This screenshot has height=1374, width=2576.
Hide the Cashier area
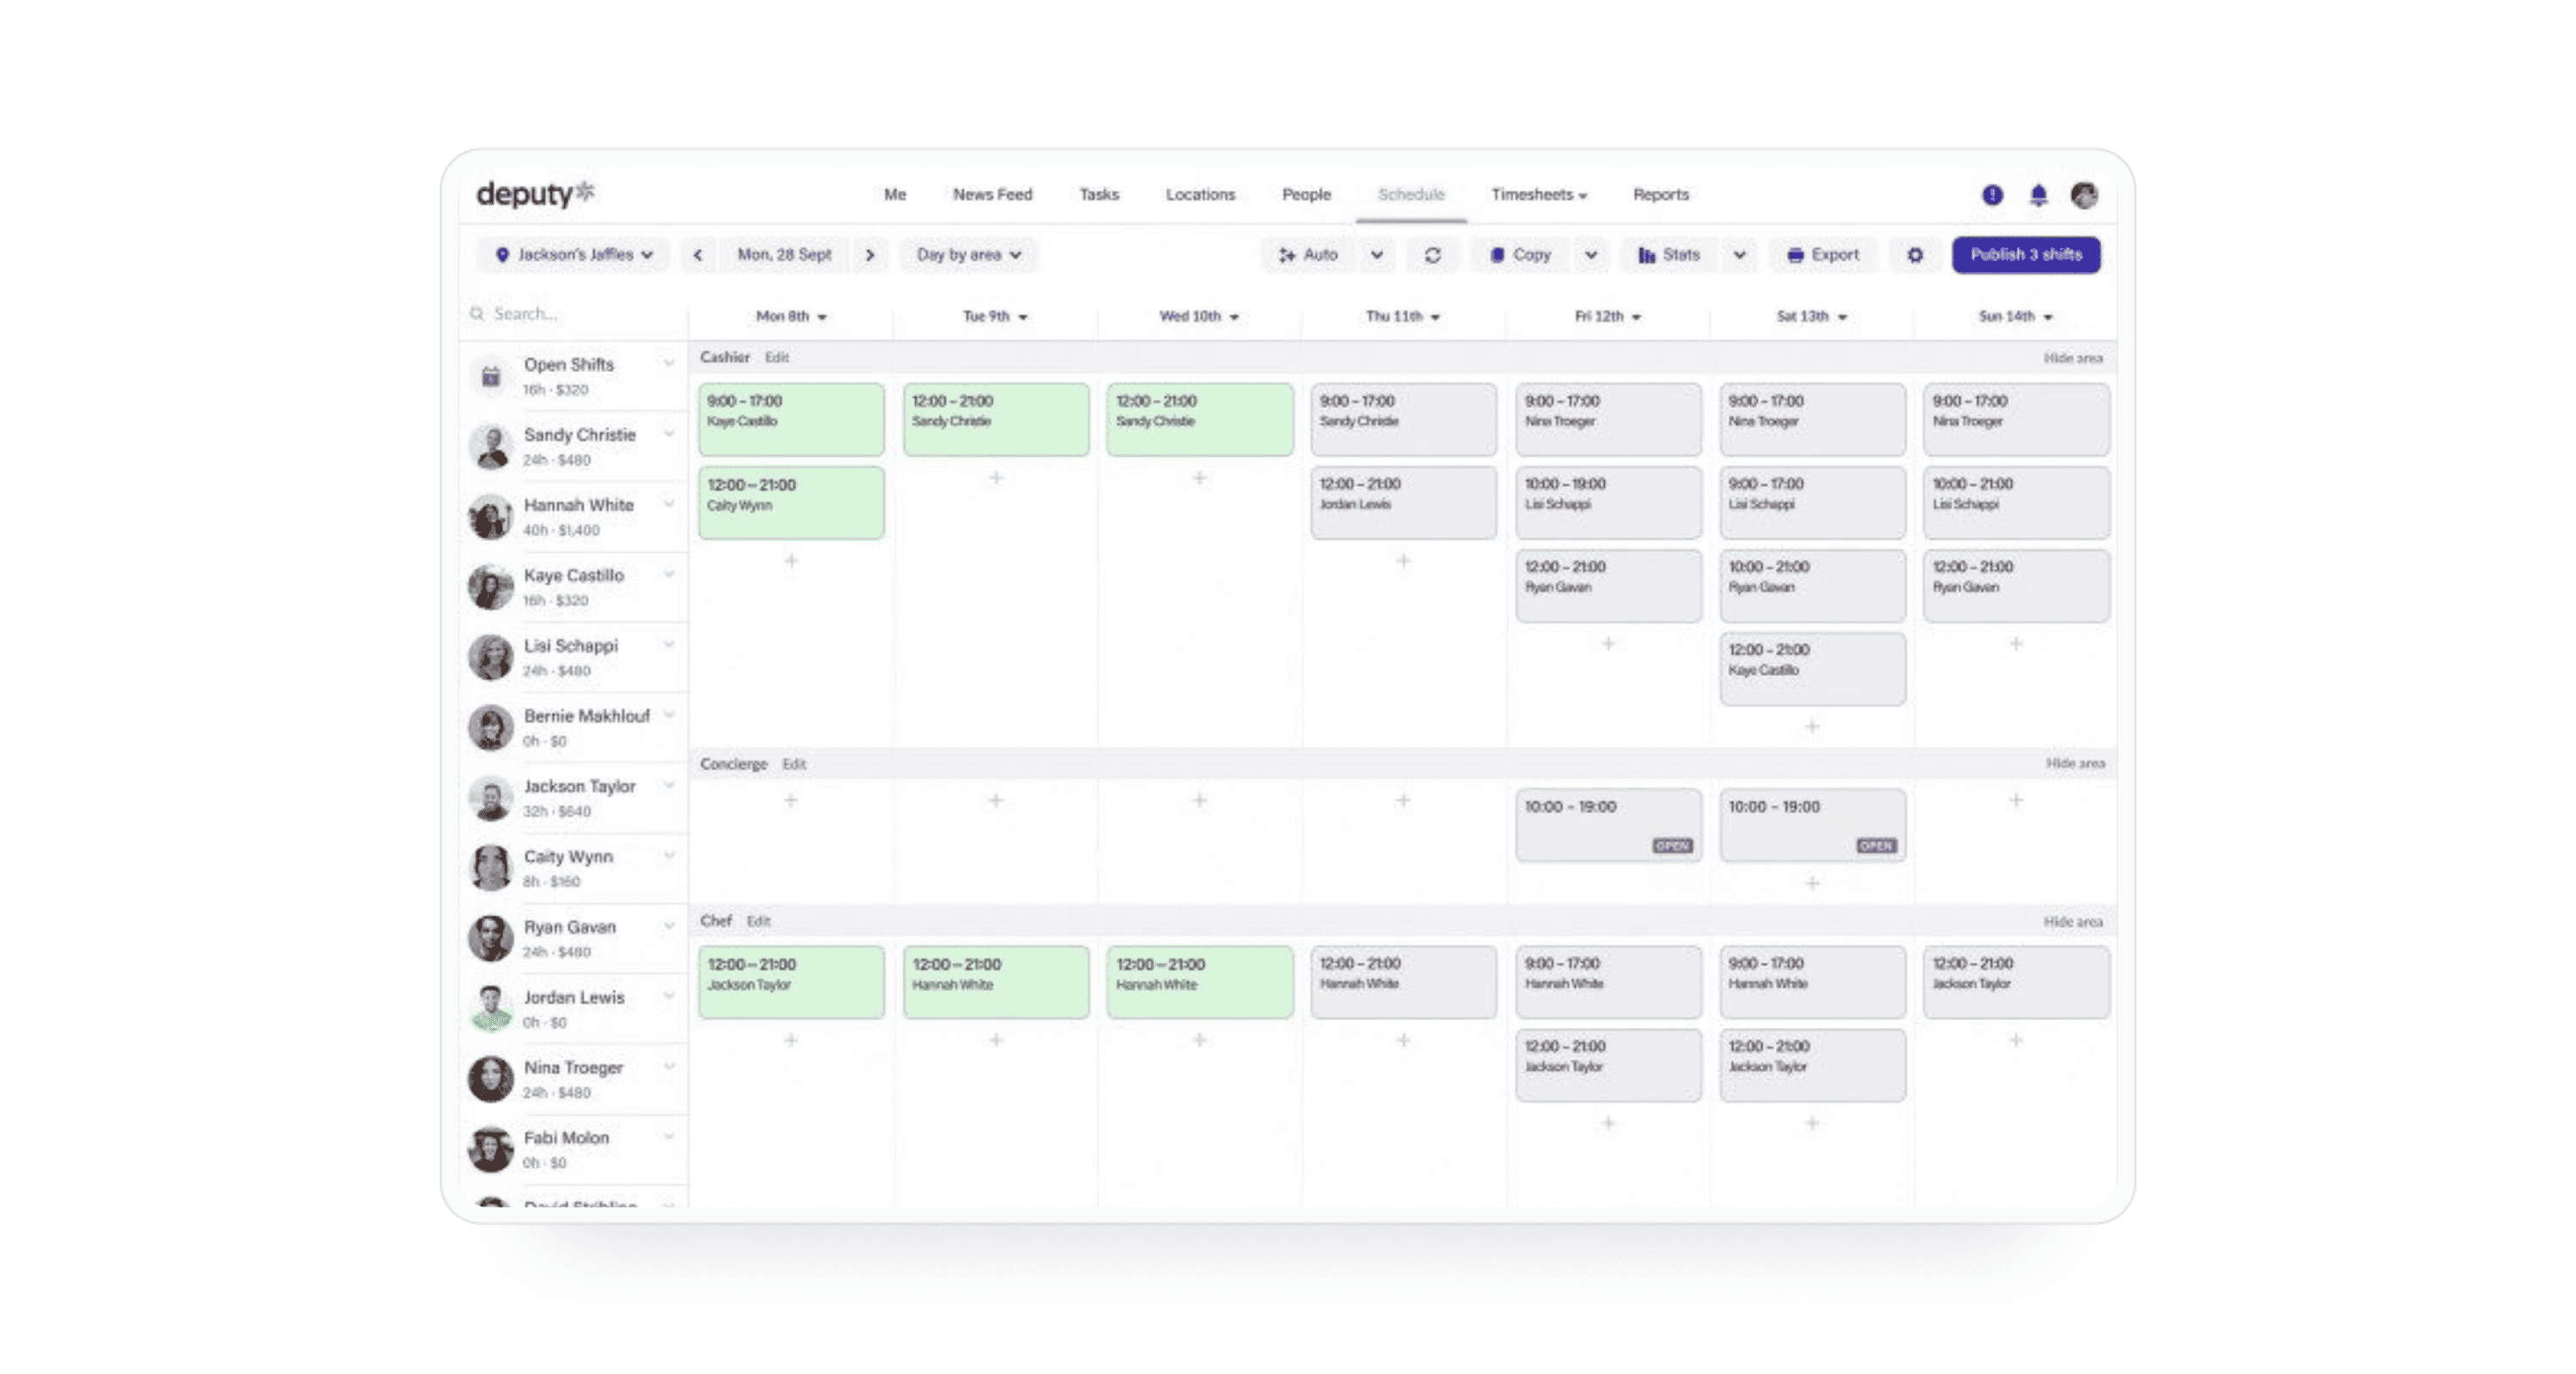point(2072,358)
